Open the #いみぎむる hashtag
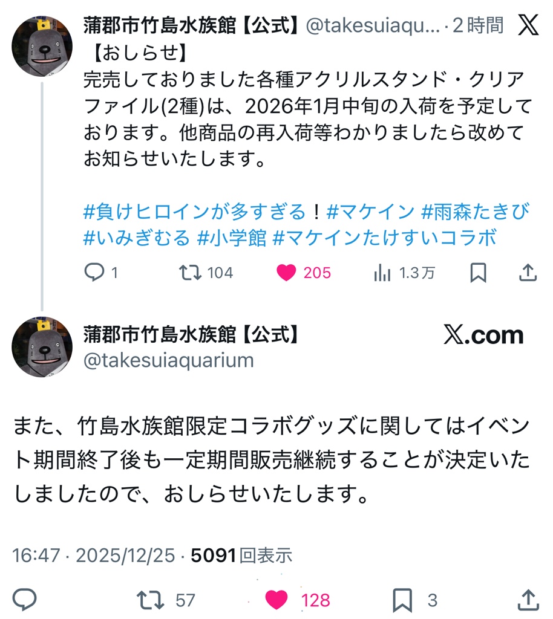553x619 pixels. tap(137, 238)
